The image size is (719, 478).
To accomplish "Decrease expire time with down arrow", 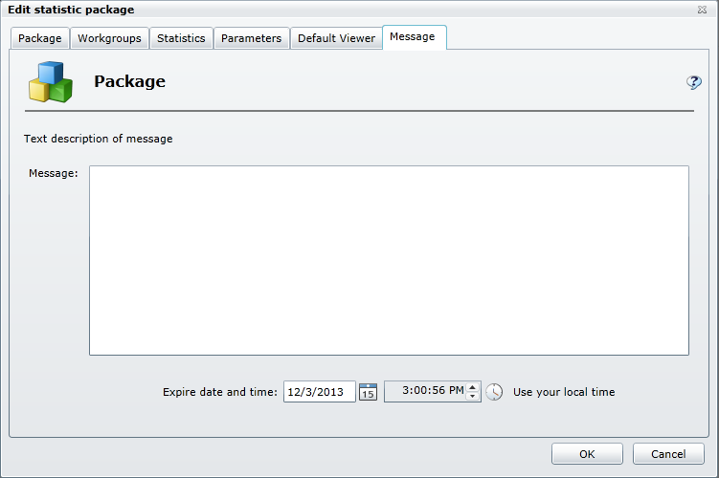I will (x=472, y=397).
